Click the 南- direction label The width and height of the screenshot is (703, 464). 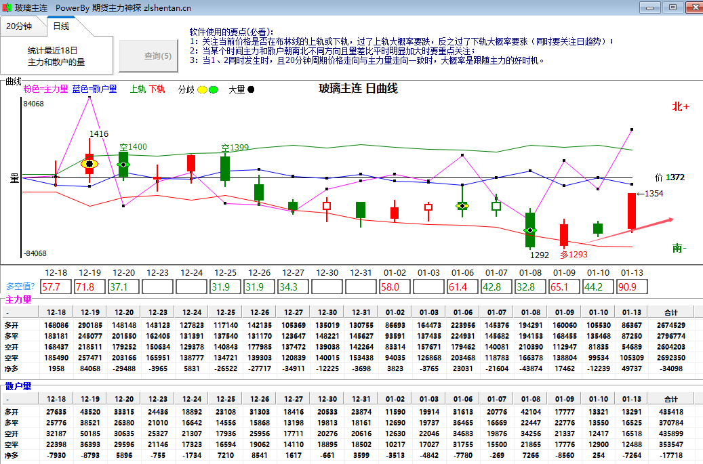680,248
